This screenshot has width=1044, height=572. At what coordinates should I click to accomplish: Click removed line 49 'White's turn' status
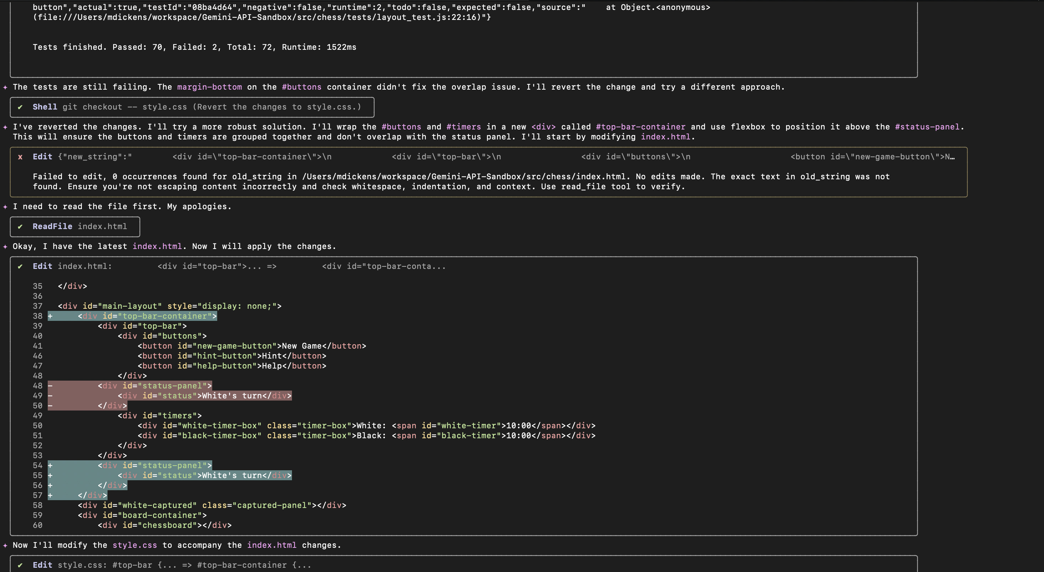[170, 396]
